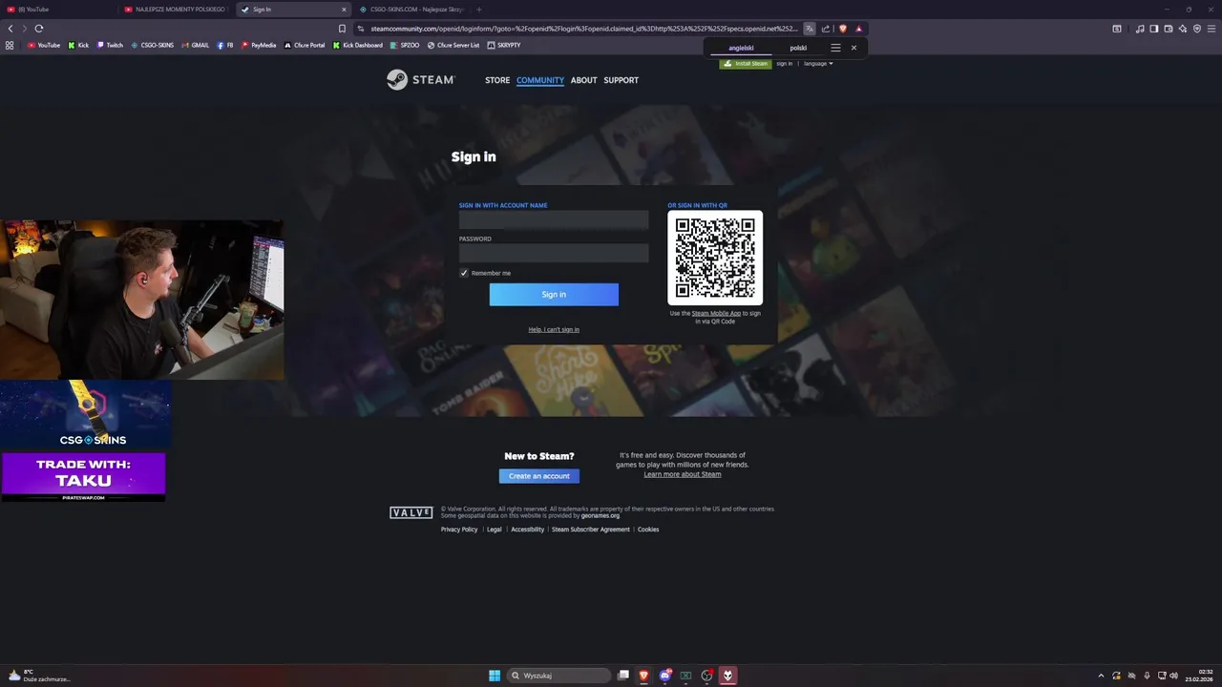The image size is (1222, 687).
Task: Open Privacy Policy footer link
Action: click(x=459, y=530)
